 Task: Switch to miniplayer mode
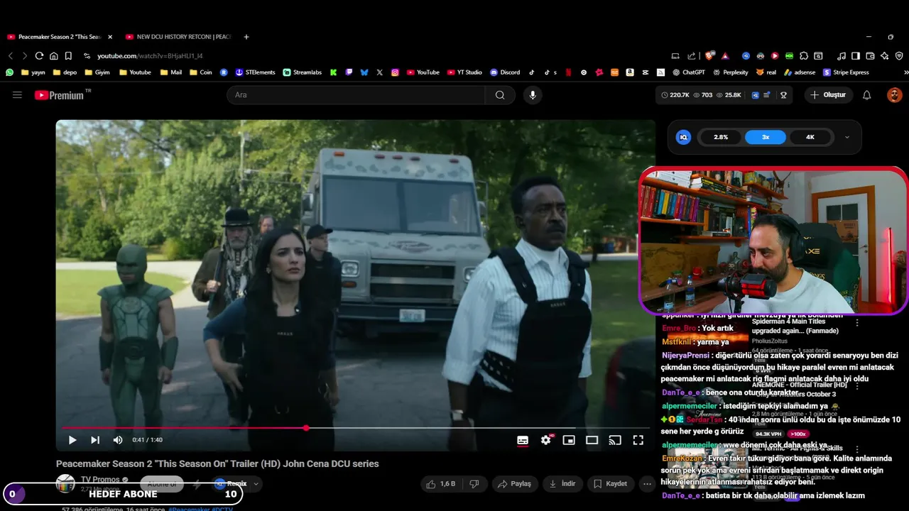569,440
